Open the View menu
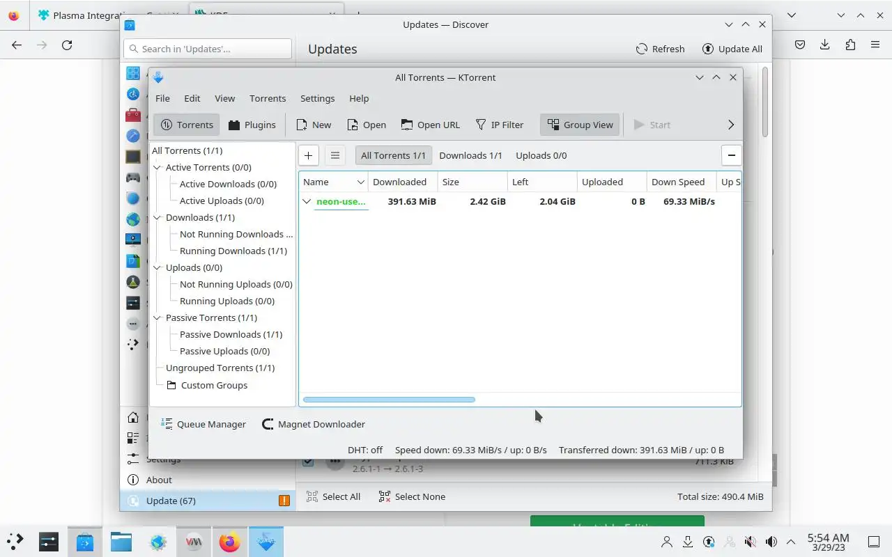Screen dimensions: 892x557 point(224,98)
